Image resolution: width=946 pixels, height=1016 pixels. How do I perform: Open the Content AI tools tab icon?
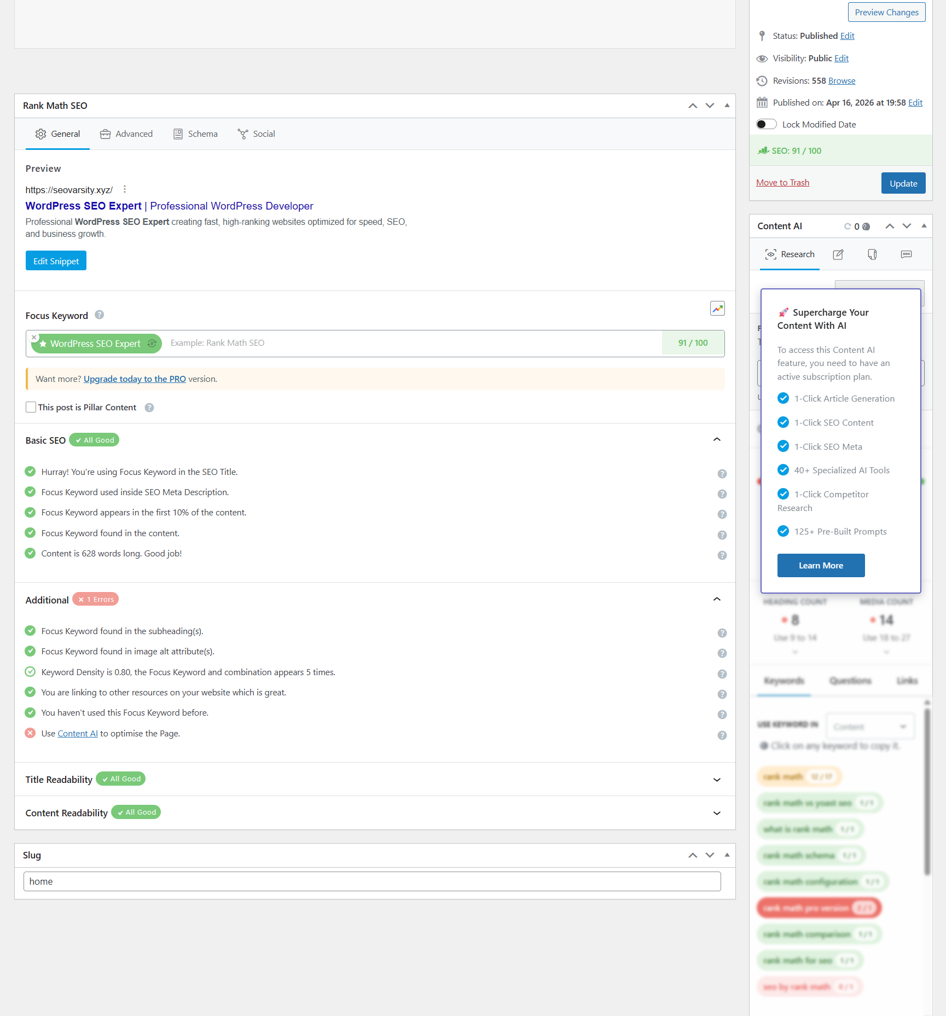point(872,254)
